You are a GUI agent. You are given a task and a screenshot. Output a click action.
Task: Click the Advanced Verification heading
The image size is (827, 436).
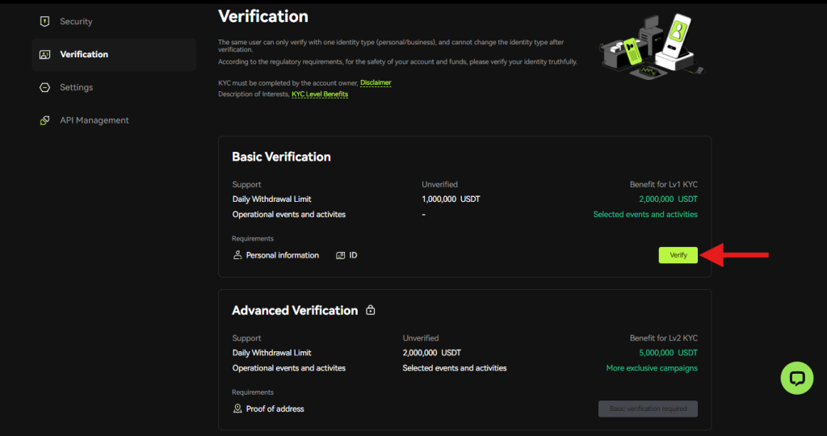(295, 311)
